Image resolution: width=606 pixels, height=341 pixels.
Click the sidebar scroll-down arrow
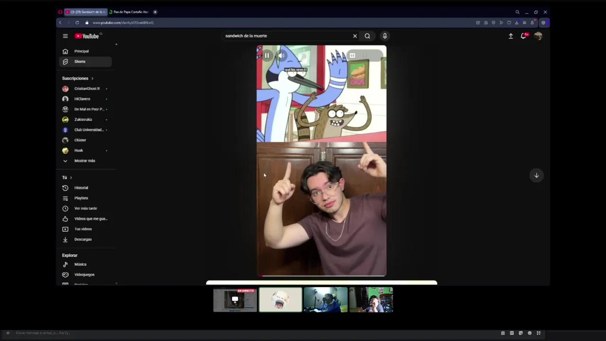click(x=116, y=283)
